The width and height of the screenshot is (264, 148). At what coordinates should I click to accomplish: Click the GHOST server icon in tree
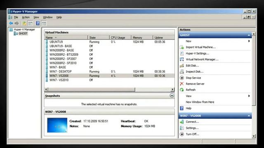tap(16, 34)
